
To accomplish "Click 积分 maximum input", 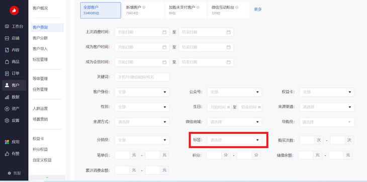I will [x=244, y=155].
